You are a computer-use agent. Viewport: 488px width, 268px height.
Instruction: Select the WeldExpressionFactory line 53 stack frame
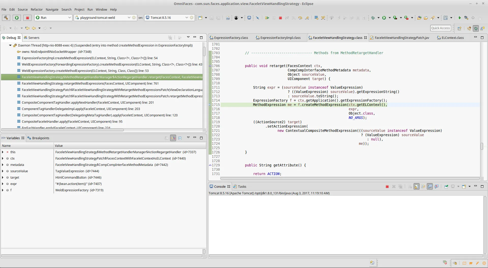[85, 71]
